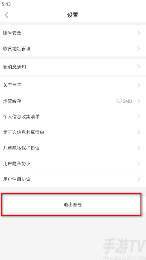Viewport: 146px width, 260px height.
Task: Open 账号安全 settings
Action: 73,33
